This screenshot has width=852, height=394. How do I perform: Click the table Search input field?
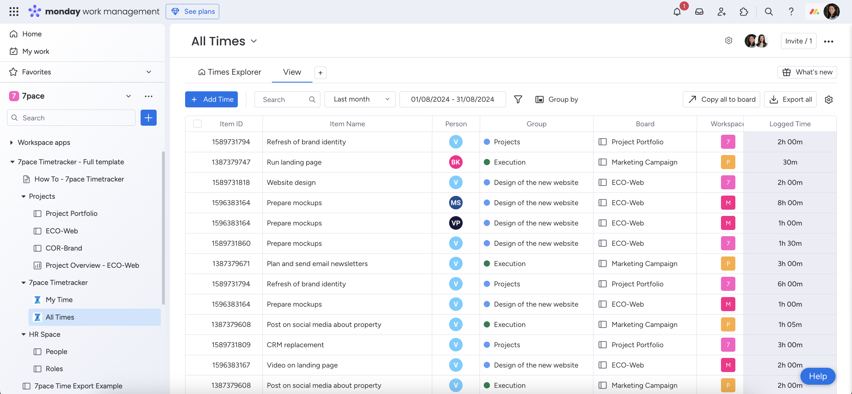coord(287,99)
